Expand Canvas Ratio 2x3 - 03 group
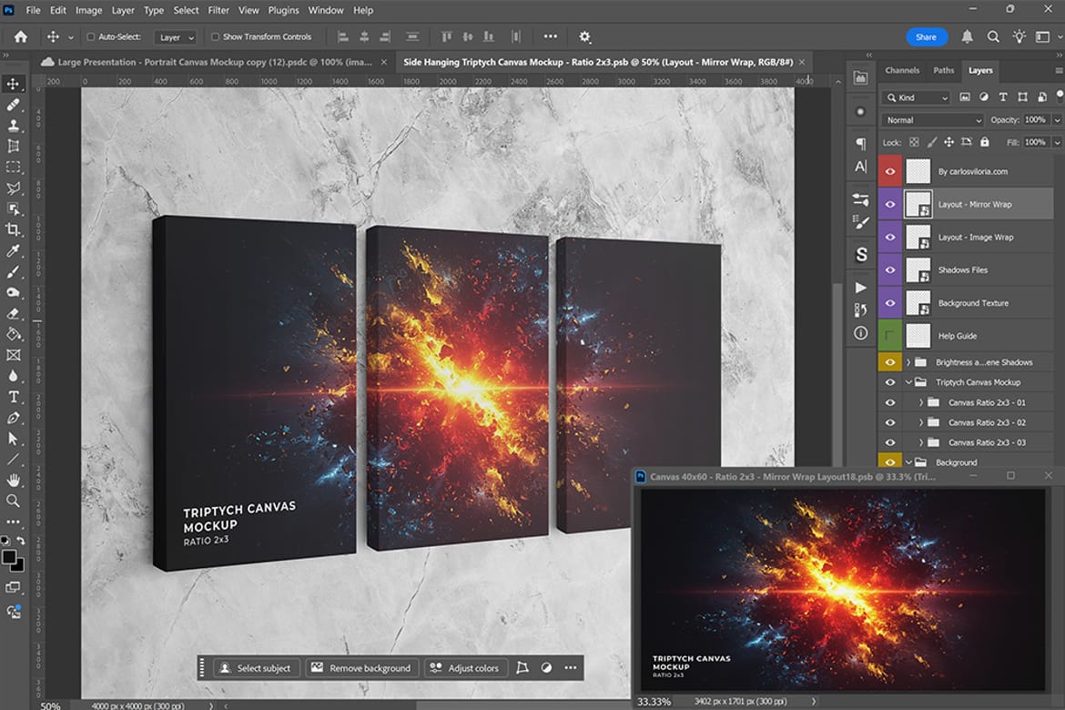 (x=921, y=442)
